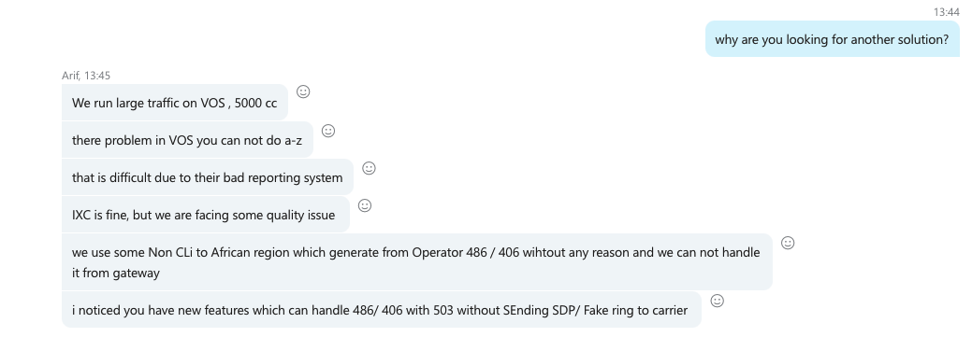Click the word "Operator" in the African region message
Image resolution: width=972 pixels, height=337 pixels.
click(438, 253)
